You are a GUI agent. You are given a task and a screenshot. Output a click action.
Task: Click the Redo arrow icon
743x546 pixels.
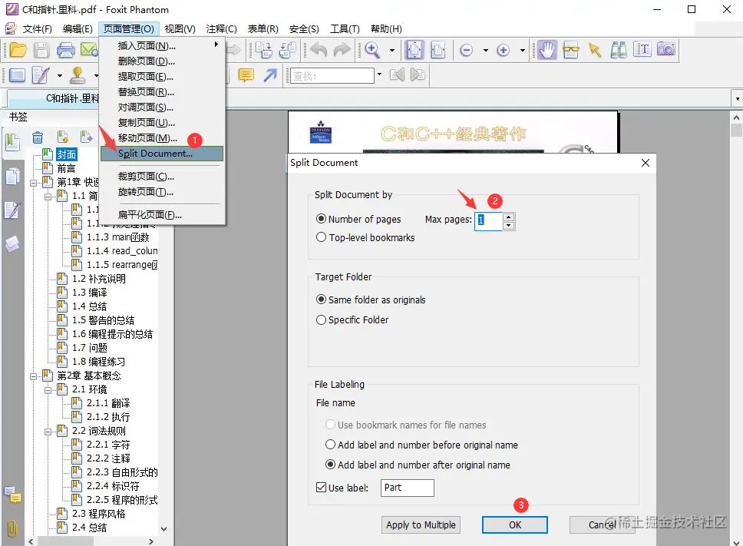tap(342, 49)
